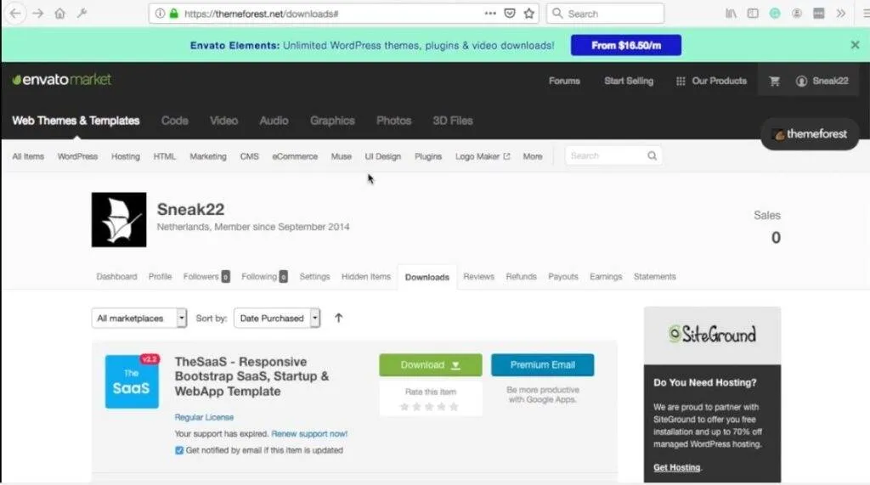Click the wrench developer tools icon

click(x=82, y=14)
